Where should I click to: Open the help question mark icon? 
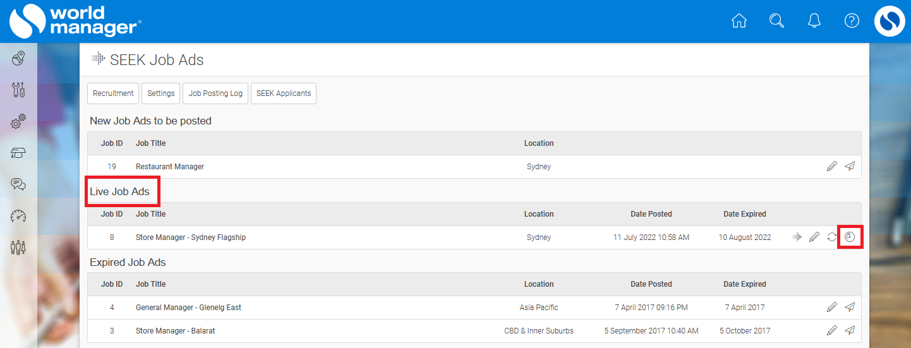point(852,21)
